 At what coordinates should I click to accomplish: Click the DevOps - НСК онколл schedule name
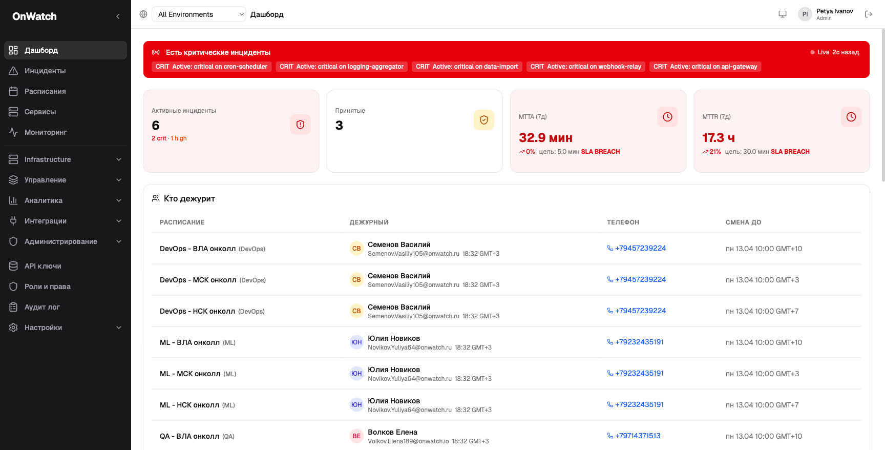(197, 311)
